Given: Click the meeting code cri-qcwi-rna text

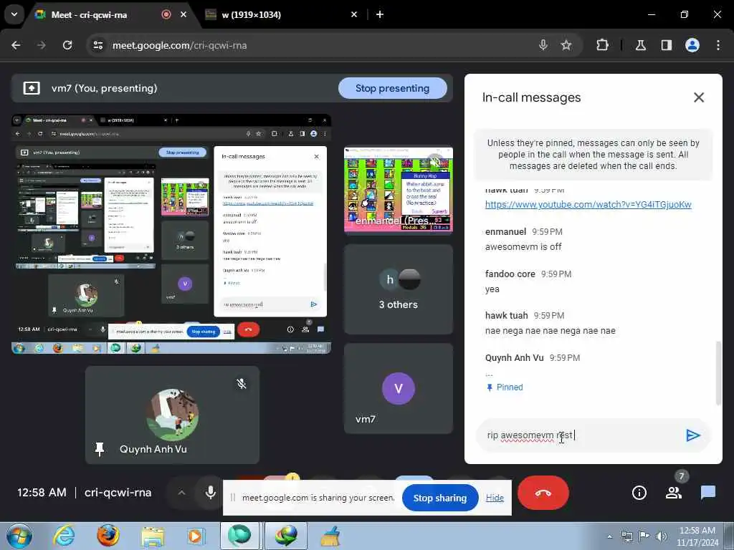Looking at the screenshot, I should tap(118, 493).
